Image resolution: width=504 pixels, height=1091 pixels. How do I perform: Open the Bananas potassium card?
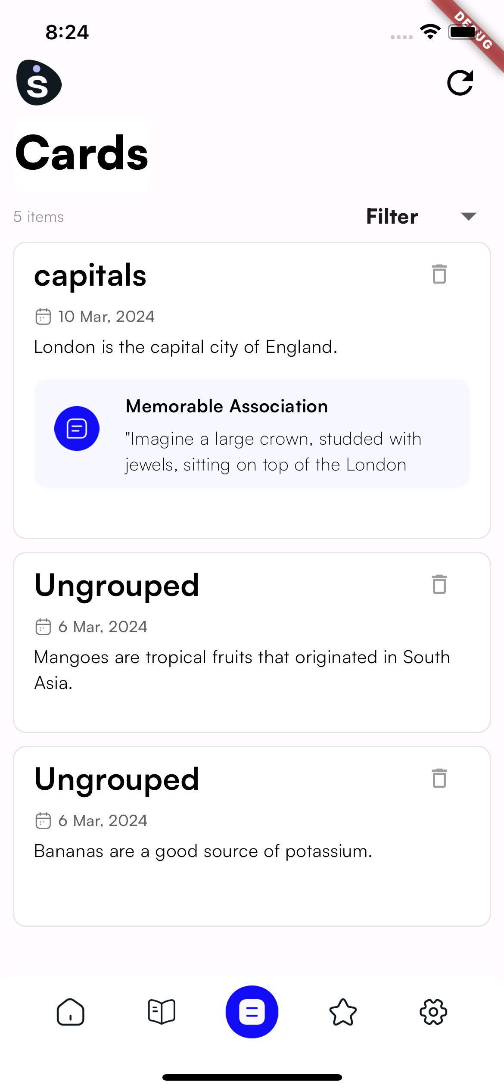(x=202, y=851)
